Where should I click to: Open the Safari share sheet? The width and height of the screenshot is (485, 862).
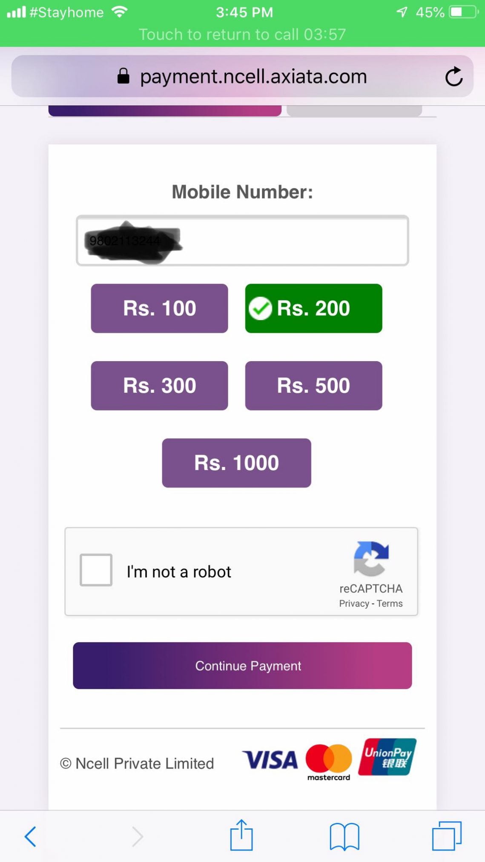241,835
